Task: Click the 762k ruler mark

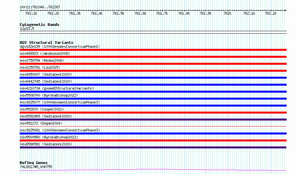Action: tap(228, 13)
